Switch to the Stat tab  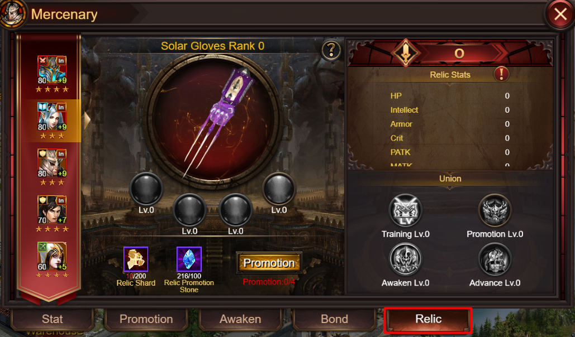[x=53, y=319]
